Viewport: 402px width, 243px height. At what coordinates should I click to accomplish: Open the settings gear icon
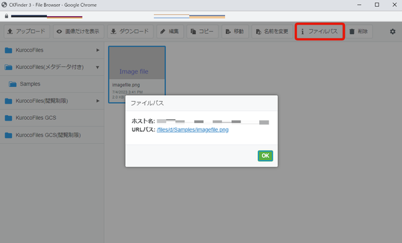[393, 31]
